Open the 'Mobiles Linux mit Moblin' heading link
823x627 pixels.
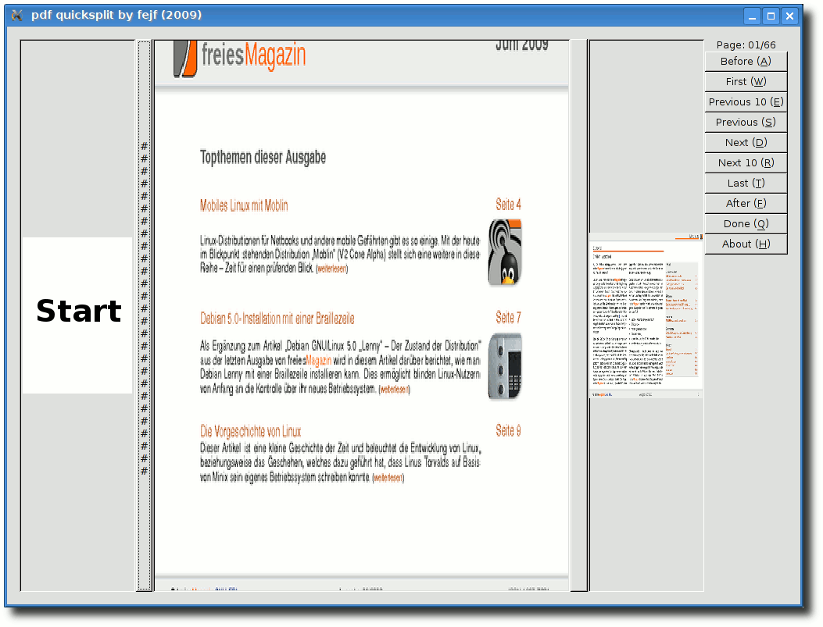tap(244, 205)
